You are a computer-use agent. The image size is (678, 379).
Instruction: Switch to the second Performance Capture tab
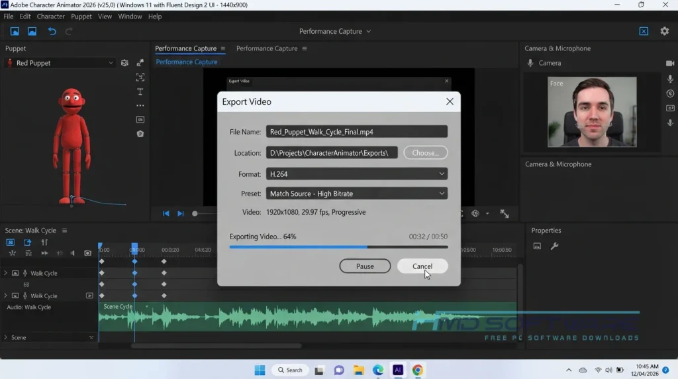(x=267, y=48)
